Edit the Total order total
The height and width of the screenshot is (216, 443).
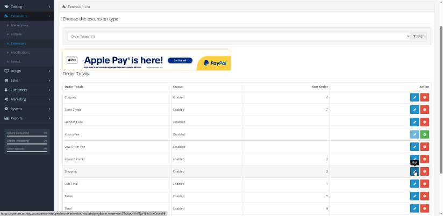pos(414,208)
